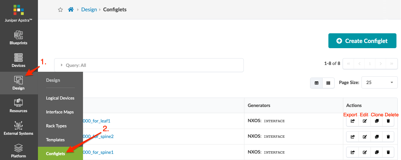Viewport: 401px width, 160px height.
Task: Go to next page of results
Action: pos(381,64)
